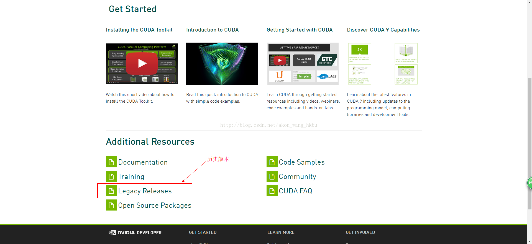Viewport: 532px width, 244px height.
Task: Click the GET STARTED footer heading
Action: tap(203, 232)
